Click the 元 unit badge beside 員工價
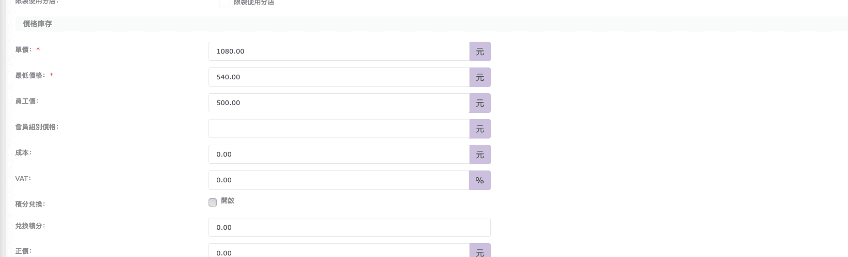The height and width of the screenshot is (257, 848). [480, 103]
